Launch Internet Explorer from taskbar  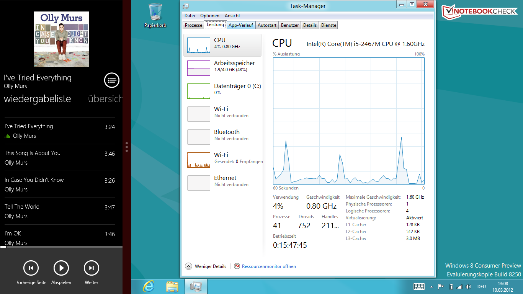click(149, 286)
